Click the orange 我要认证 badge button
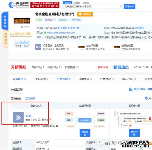Screen dimensions: 152x150 click(85, 14)
